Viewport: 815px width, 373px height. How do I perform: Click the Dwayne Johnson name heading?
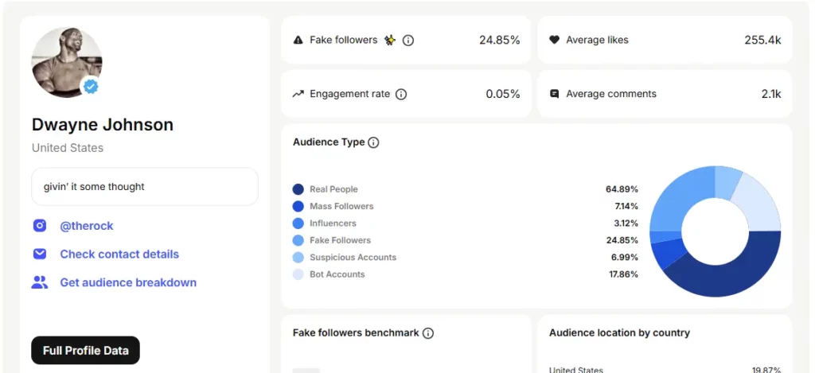103,125
